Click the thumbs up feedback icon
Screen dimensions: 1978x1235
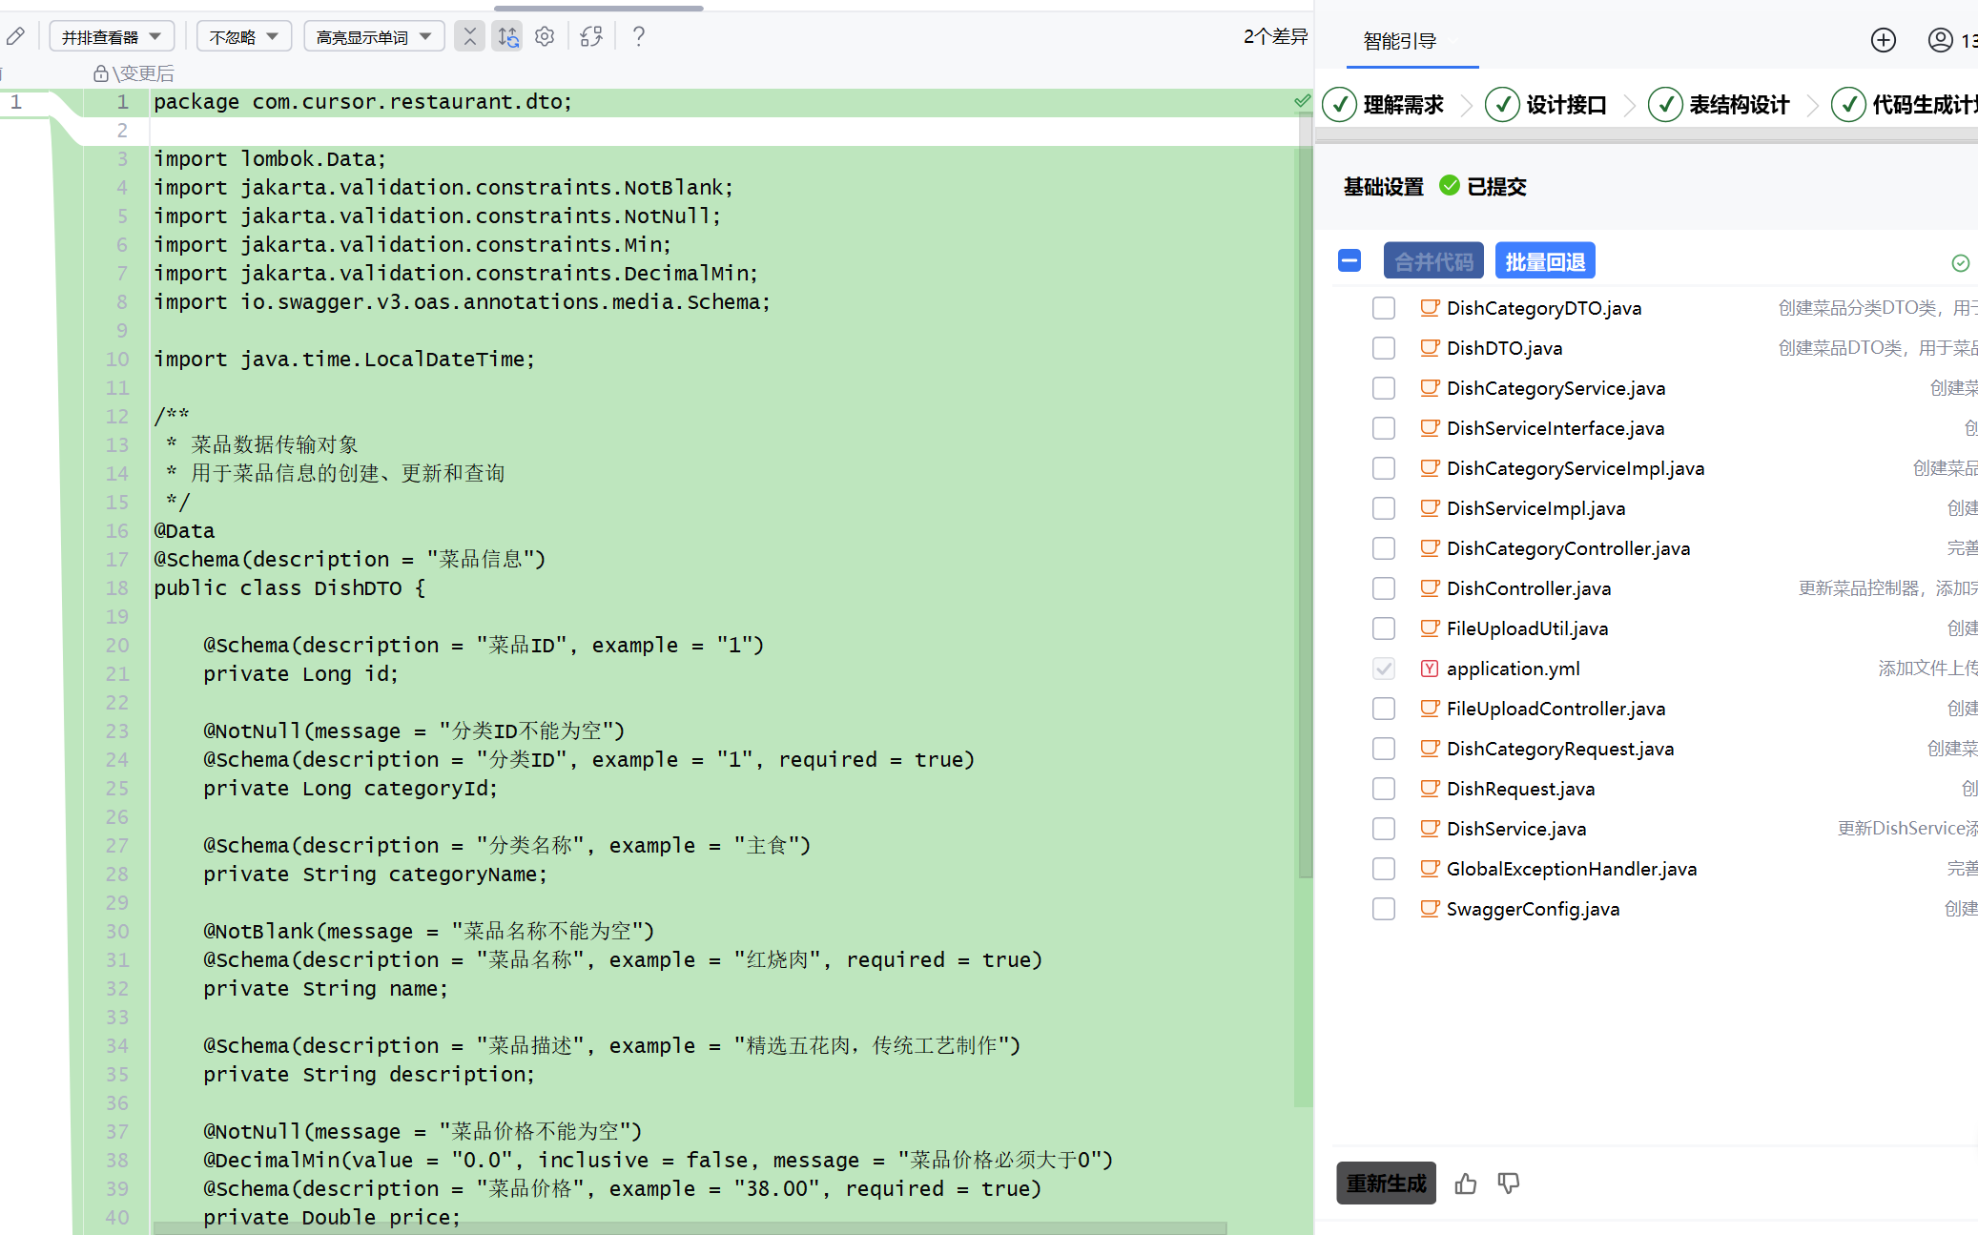[1466, 1184]
